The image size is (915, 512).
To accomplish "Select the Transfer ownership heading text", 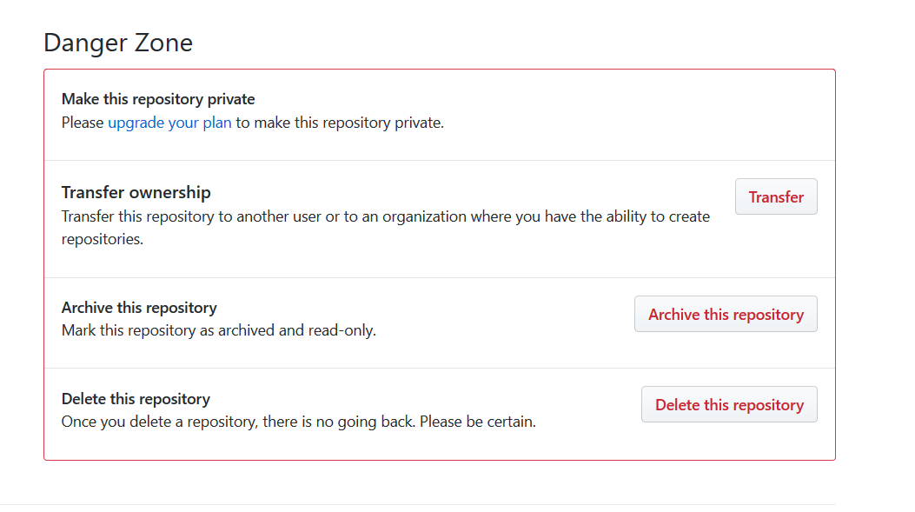I will tap(136, 192).
